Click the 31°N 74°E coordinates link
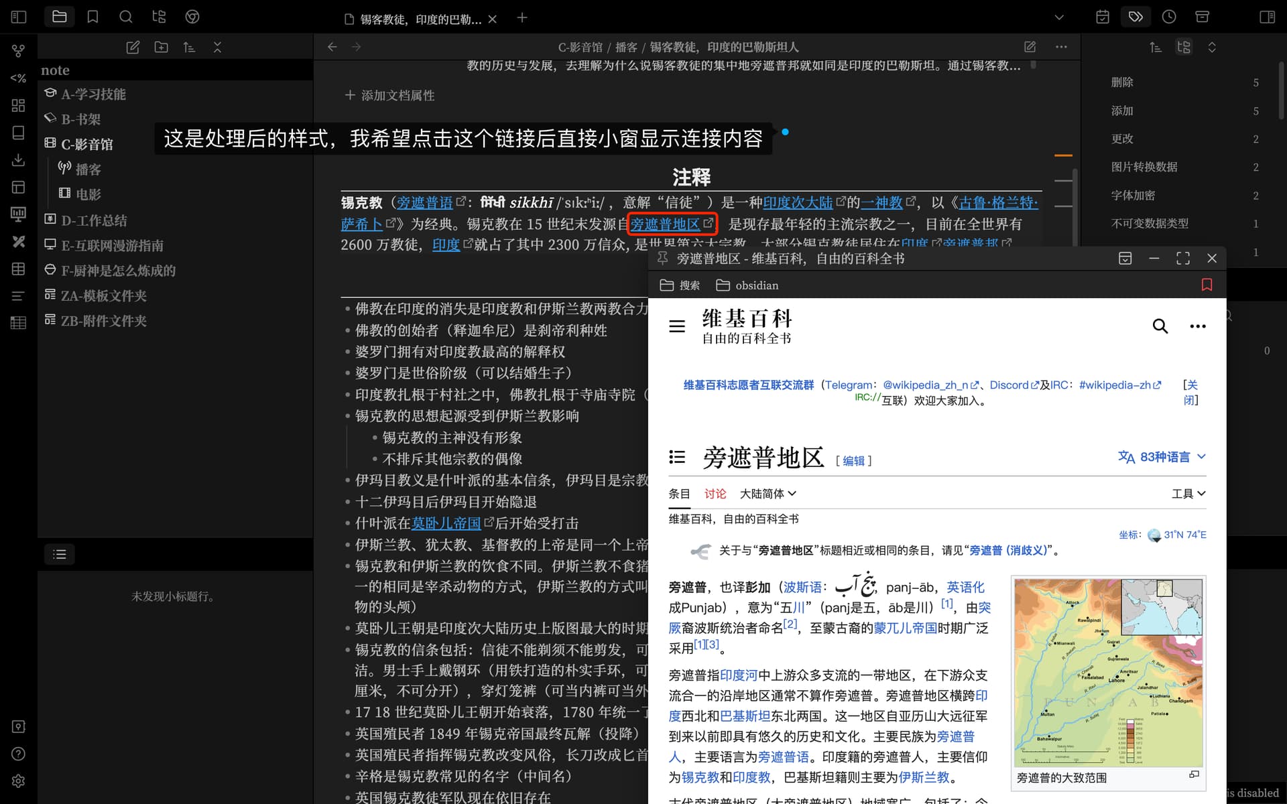 tap(1184, 535)
